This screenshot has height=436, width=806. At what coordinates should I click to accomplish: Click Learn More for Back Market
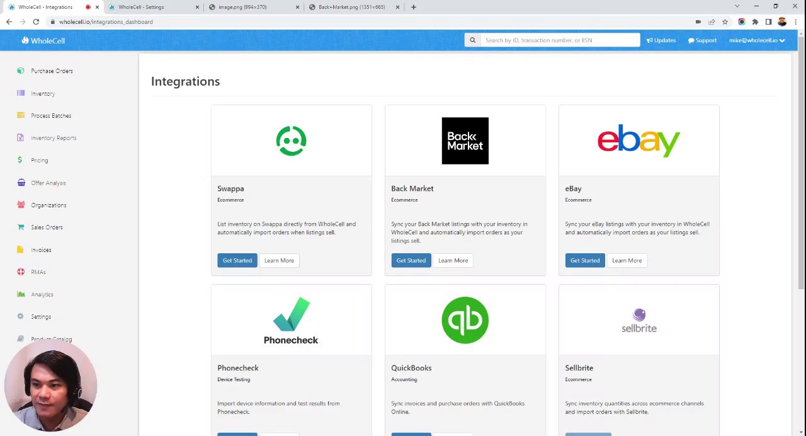[x=453, y=260]
